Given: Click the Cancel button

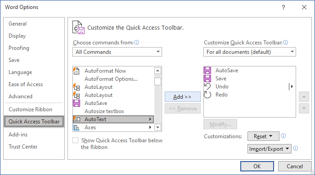Looking at the screenshot, I should 295,166.
